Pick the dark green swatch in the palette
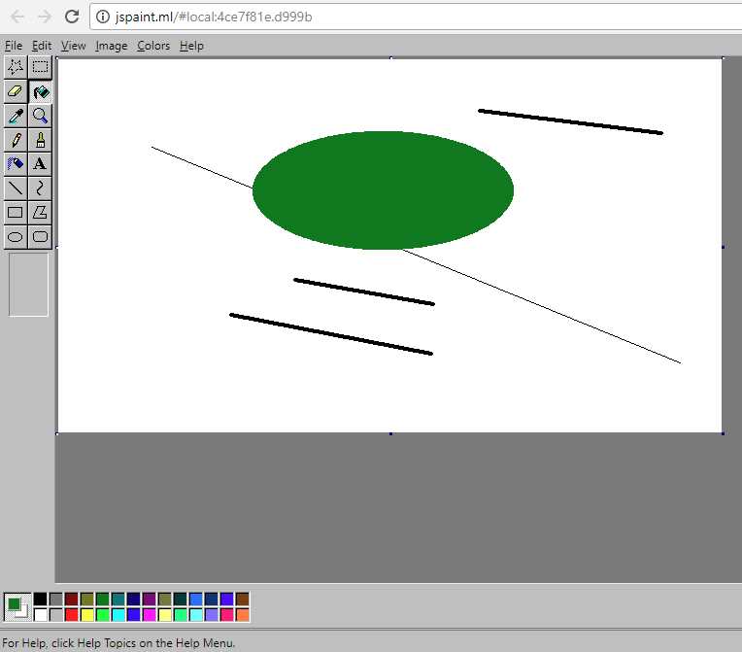 [103, 599]
